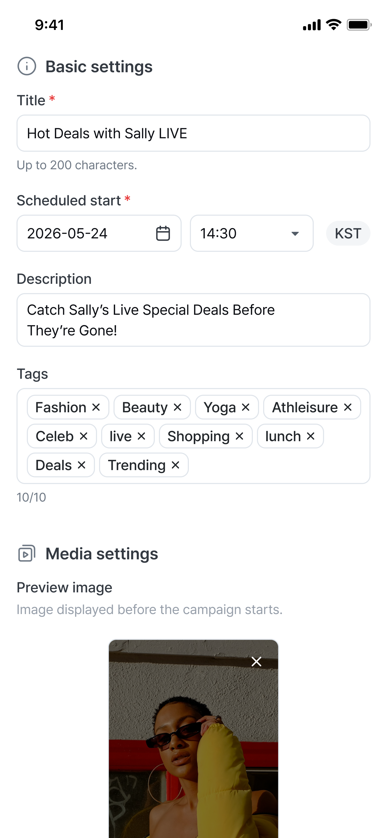Remove the Deals tag
The image size is (387, 838).
point(82,465)
